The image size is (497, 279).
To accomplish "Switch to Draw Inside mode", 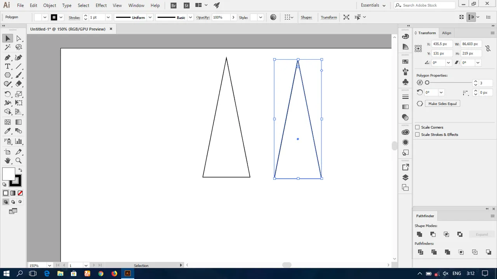I will click(20, 202).
